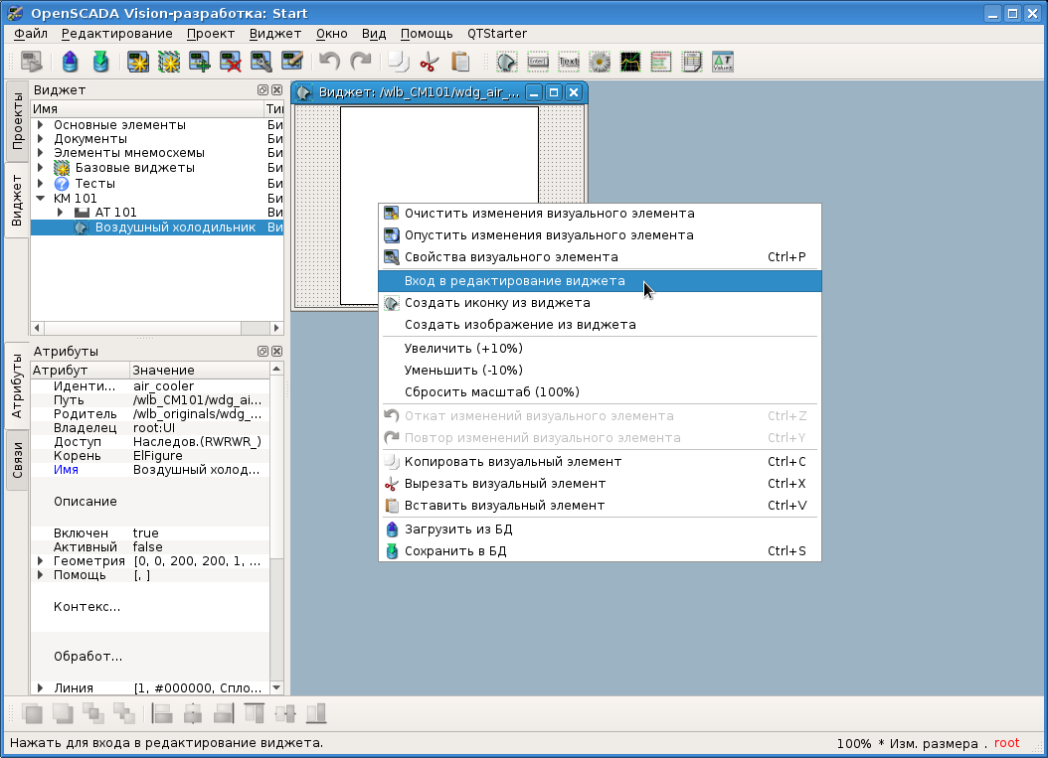Click the paste clipboard icon in toolbar

click(x=460, y=62)
